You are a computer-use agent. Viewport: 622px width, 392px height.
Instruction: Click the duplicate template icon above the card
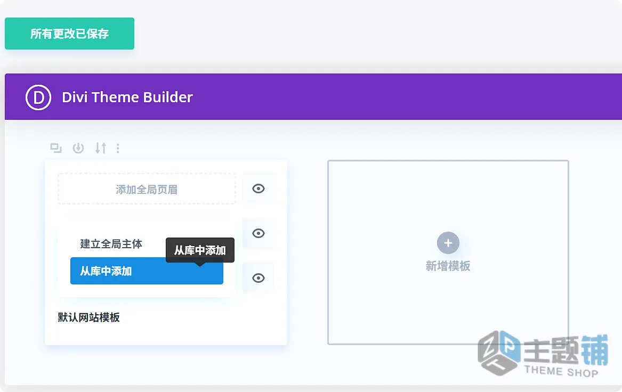[56, 148]
